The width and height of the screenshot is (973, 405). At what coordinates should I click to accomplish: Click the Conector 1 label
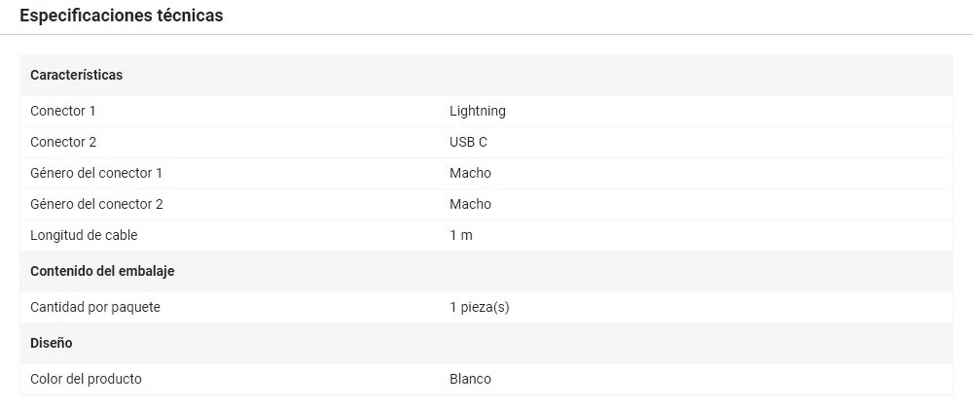pyautogui.click(x=63, y=111)
